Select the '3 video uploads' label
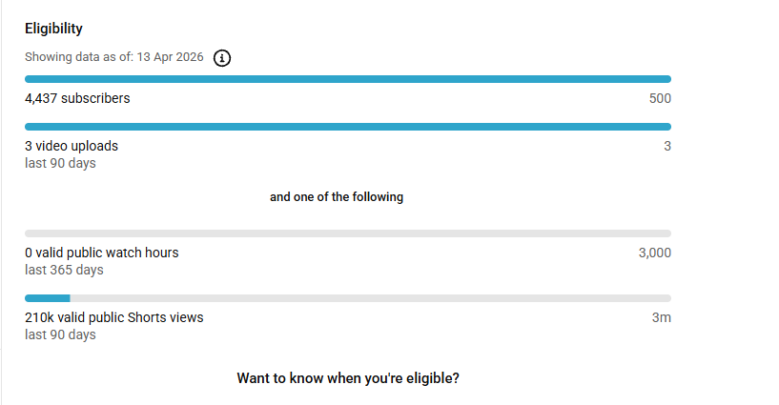779x405 pixels. pos(72,146)
